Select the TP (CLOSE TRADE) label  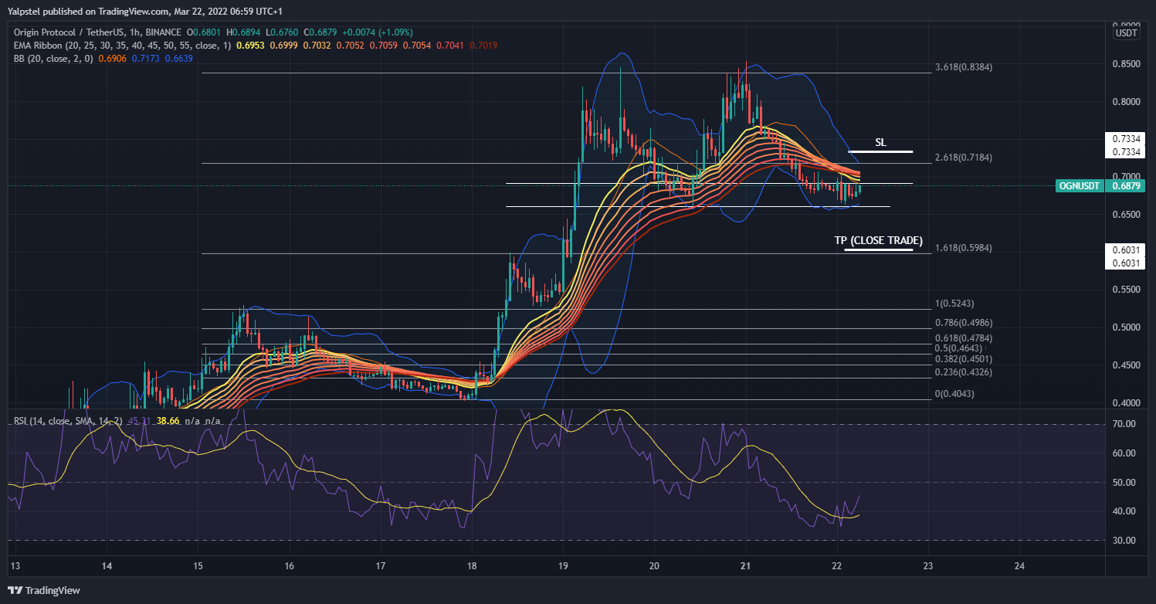tap(878, 240)
